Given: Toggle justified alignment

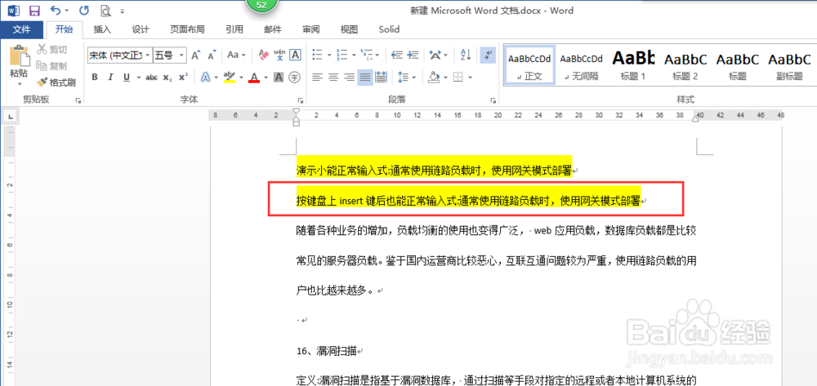Looking at the screenshot, I should click(365, 78).
